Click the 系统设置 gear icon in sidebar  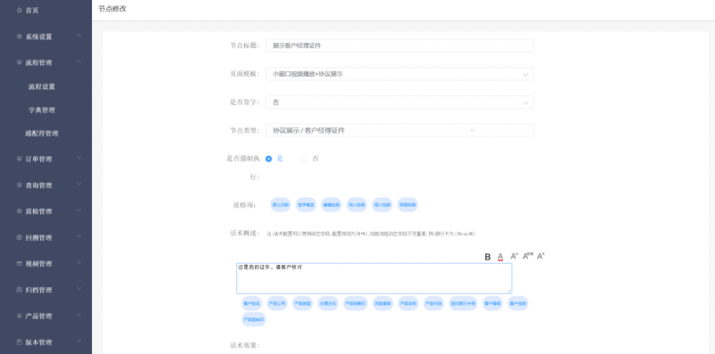click(x=19, y=37)
